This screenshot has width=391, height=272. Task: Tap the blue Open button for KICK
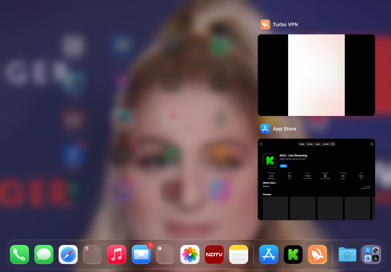(x=283, y=166)
